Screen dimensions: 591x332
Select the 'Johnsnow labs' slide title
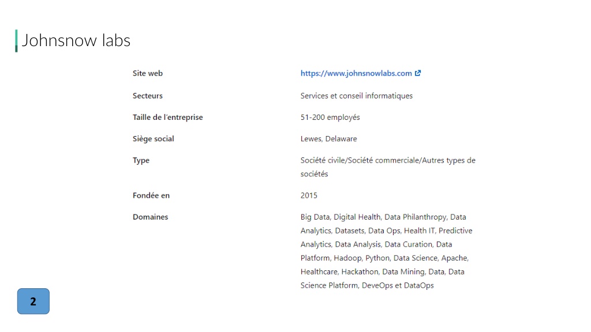pos(76,40)
